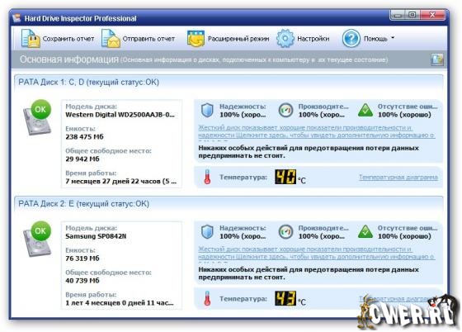Click the blue Помощь question mark icon

pyautogui.click(x=351, y=38)
